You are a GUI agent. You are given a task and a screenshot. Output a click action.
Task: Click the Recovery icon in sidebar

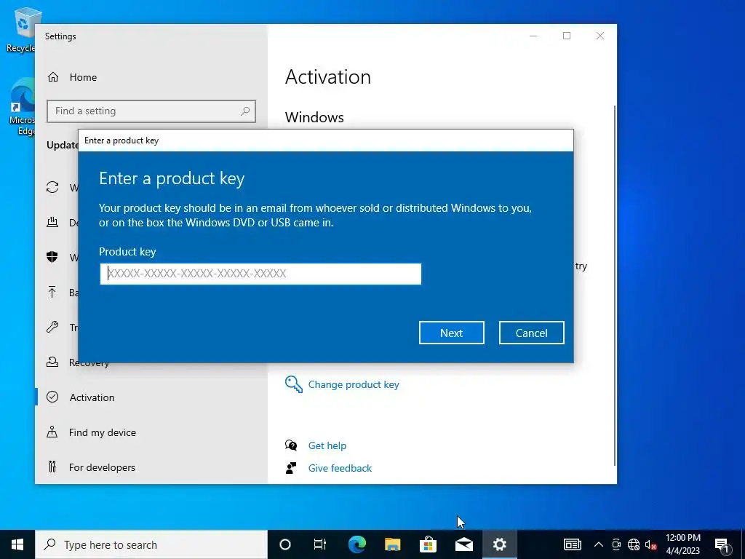52,362
